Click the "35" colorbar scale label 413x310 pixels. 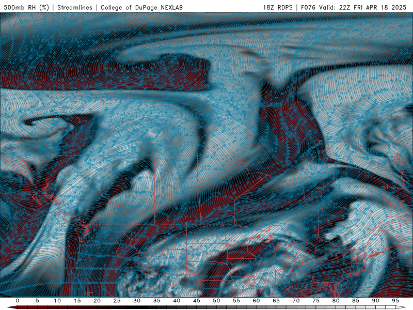click(x=157, y=301)
